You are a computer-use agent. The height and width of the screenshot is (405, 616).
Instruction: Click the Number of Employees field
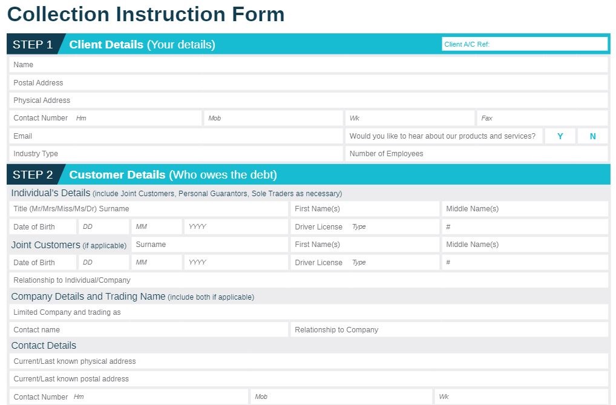pos(477,154)
